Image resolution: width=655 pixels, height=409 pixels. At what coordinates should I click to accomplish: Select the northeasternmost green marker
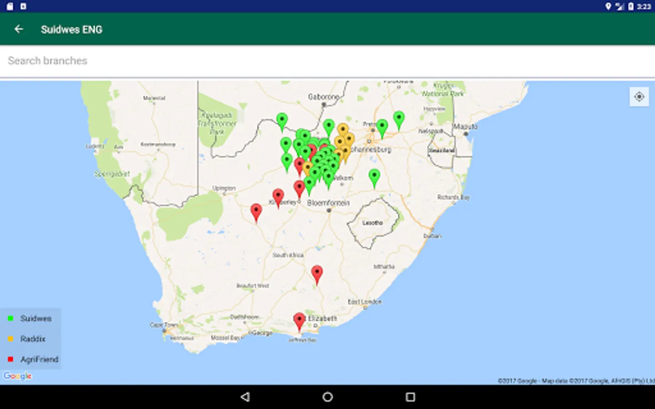coord(399,120)
